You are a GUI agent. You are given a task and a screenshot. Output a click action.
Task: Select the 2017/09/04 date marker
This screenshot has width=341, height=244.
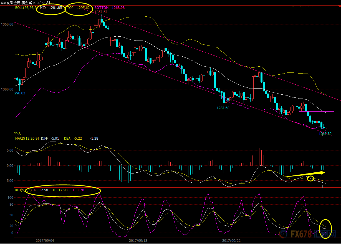point(45,240)
